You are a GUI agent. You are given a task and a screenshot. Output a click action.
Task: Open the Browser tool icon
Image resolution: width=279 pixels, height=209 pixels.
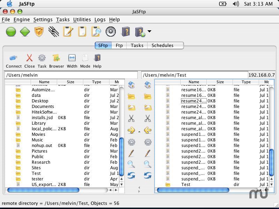[x=56, y=58]
